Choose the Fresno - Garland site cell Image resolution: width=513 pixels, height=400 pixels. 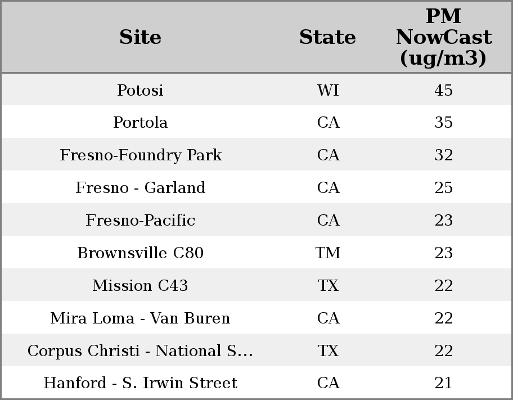[x=141, y=188]
